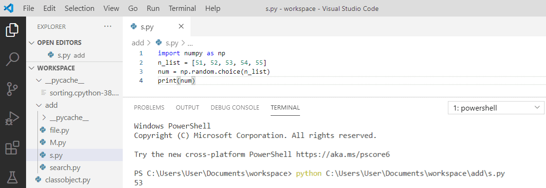Open the Extensions view
The width and height of the screenshot is (546, 188).
(x=12, y=148)
